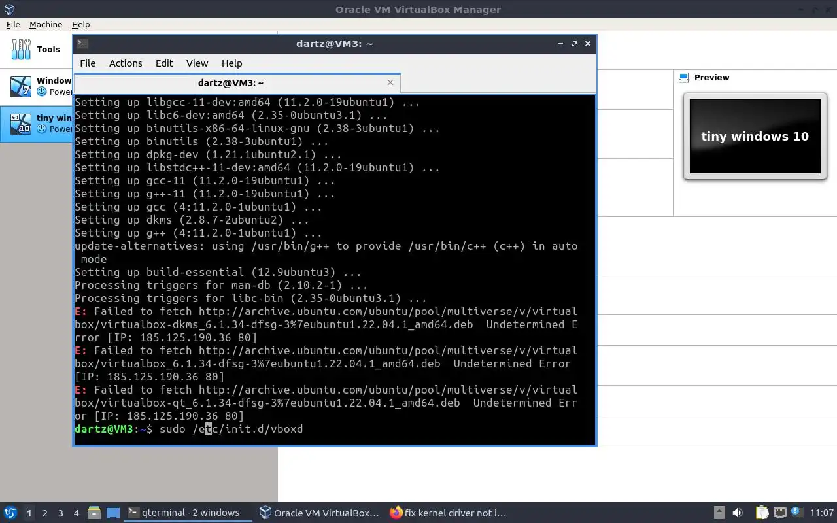
Task: Open the file manager icon in taskbar
Action: coord(94,513)
